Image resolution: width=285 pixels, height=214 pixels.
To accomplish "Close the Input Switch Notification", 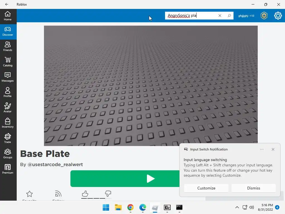I will tap(273, 149).
